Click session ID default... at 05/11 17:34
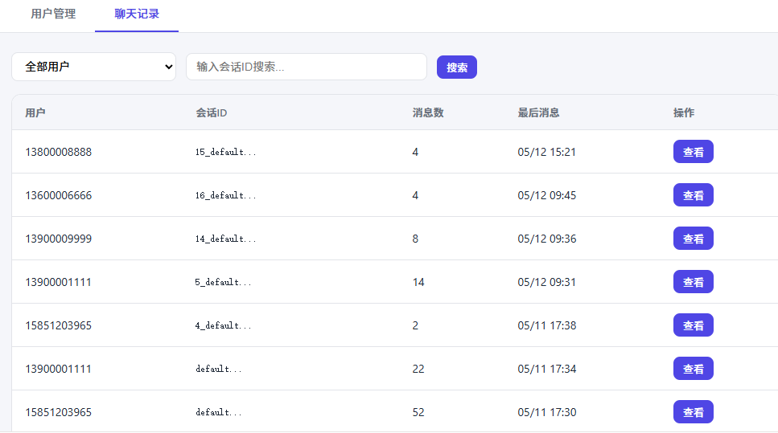Image resolution: width=778 pixels, height=433 pixels. pos(219,369)
